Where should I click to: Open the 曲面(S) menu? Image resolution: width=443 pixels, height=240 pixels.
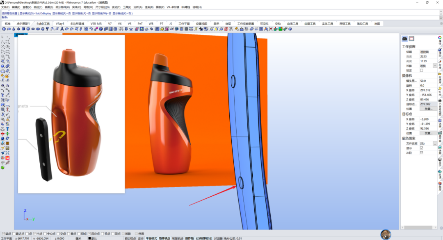coord(49,7)
